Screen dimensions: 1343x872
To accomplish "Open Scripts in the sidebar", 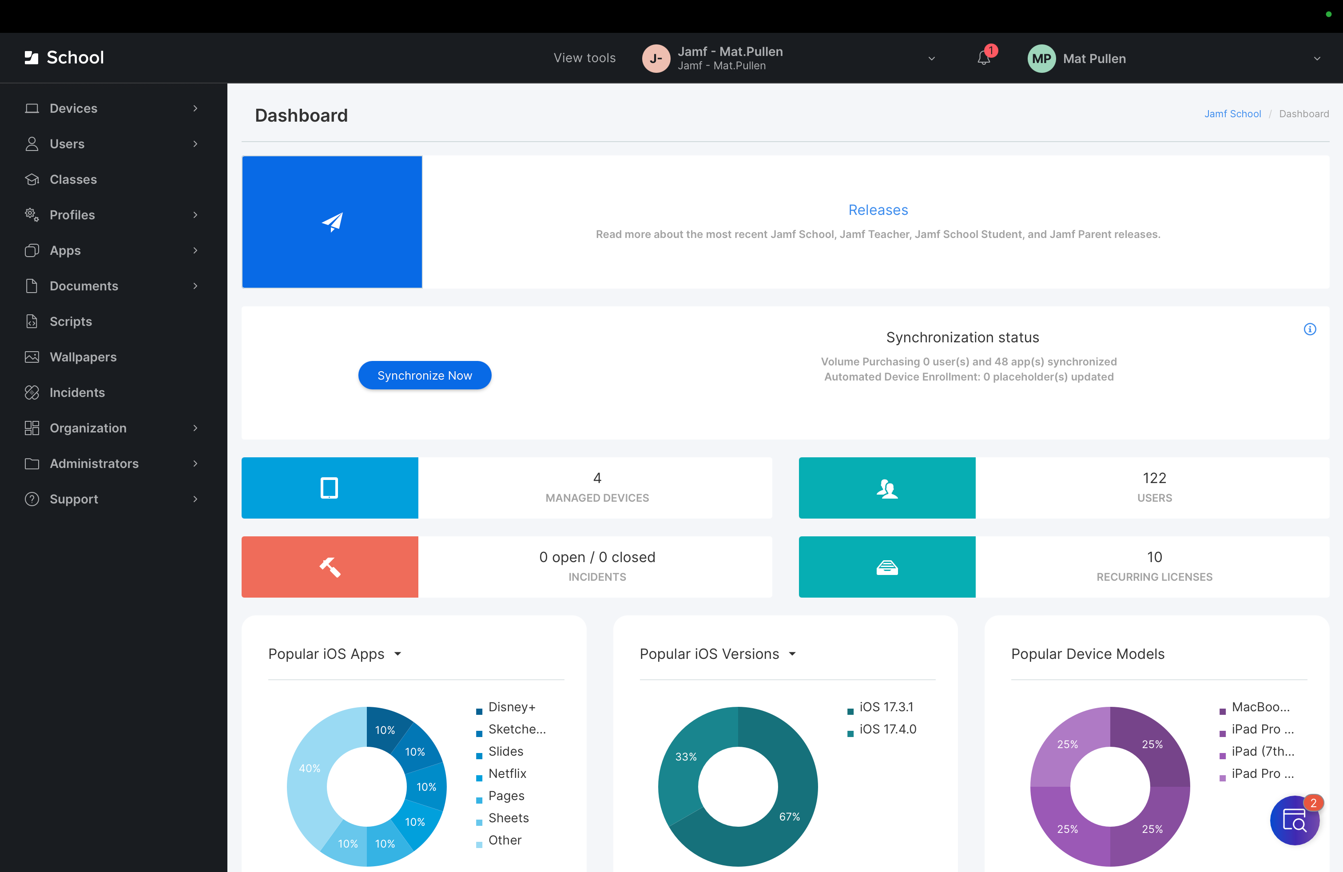I will pyautogui.click(x=71, y=321).
